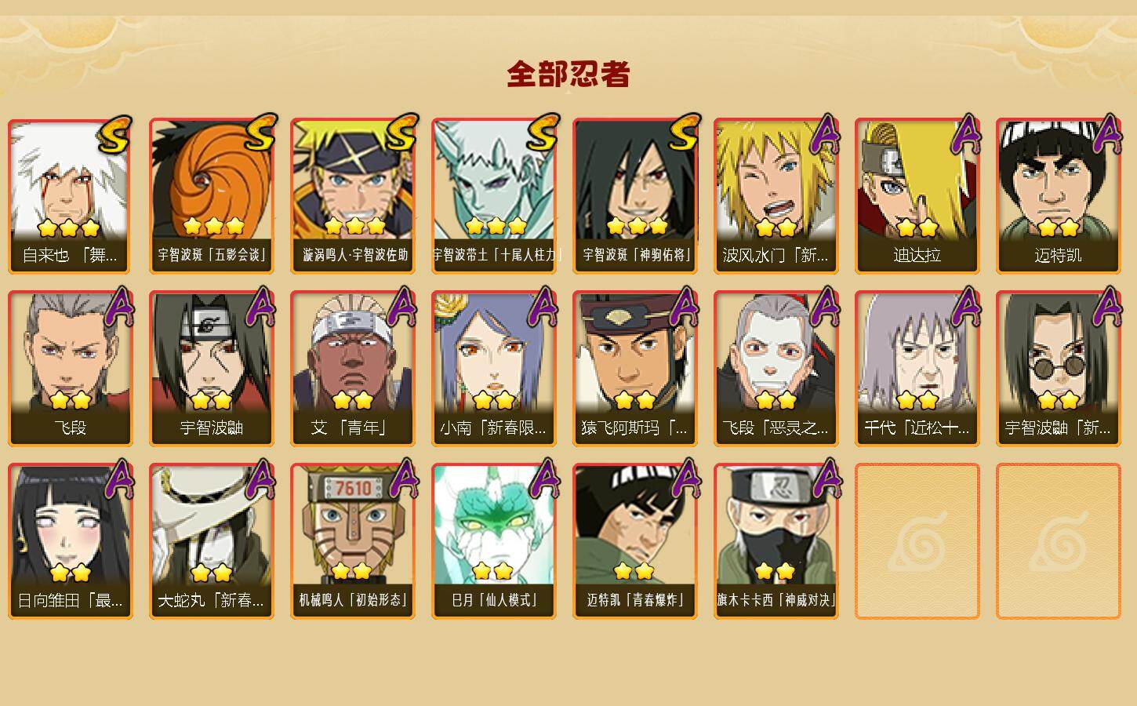
Task: Select the 迈特凯 card in first row
Action: (x=1058, y=196)
